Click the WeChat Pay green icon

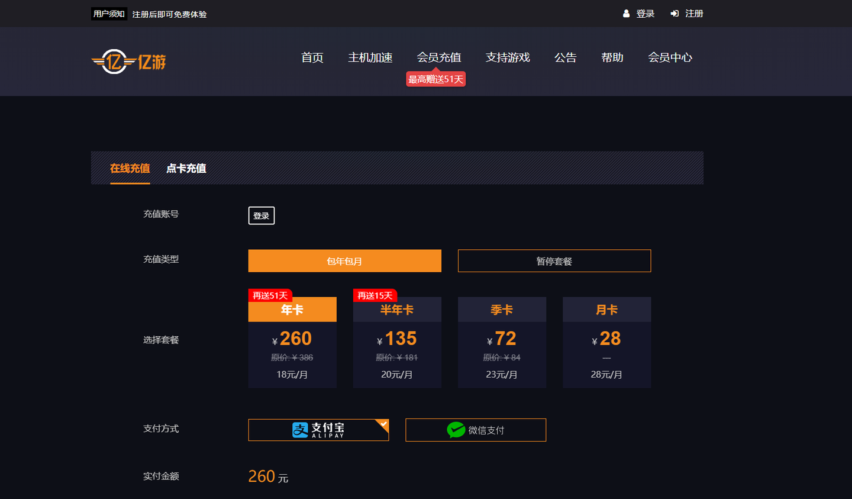coord(456,430)
